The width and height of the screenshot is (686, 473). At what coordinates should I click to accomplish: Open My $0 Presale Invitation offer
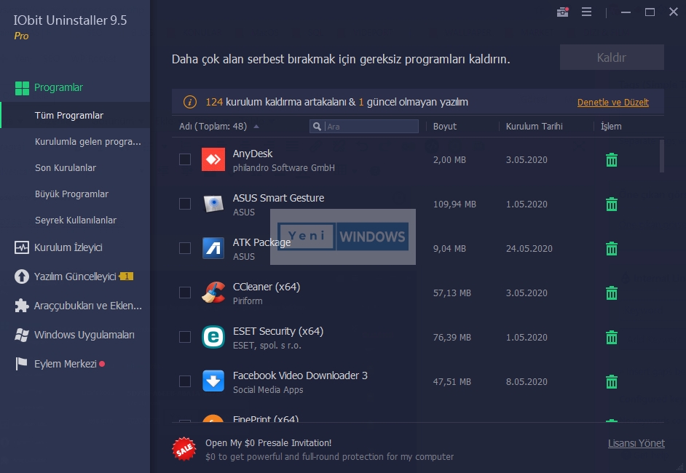(268, 443)
